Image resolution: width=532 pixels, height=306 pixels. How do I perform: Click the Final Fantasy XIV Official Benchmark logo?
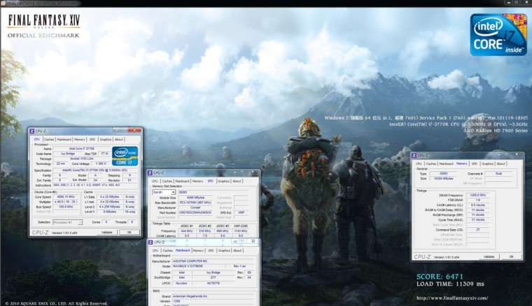(44, 26)
